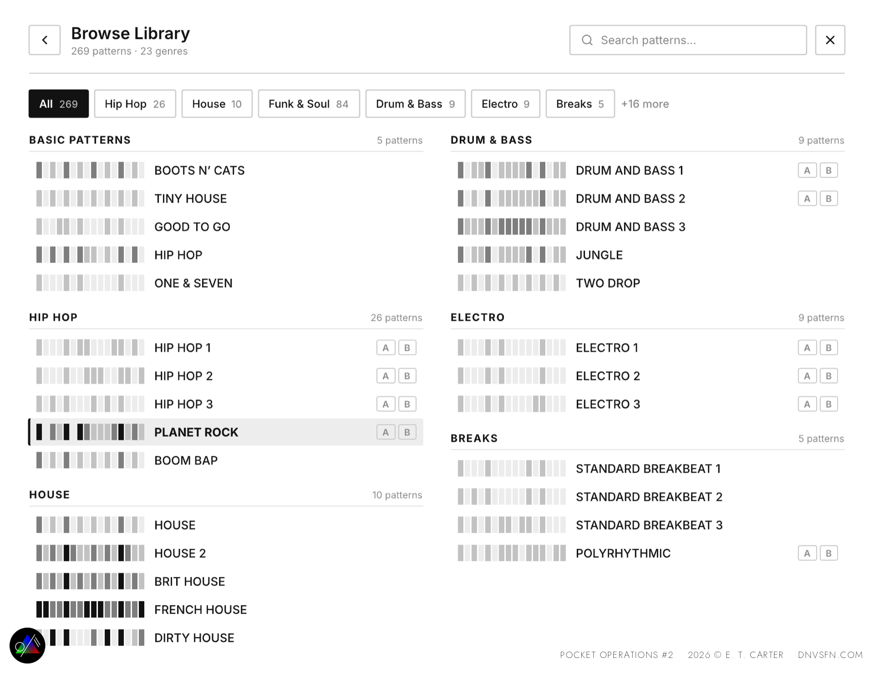Open the GOOD TO GO pattern
The image size is (874, 673).
pyautogui.click(x=226, y=227)
